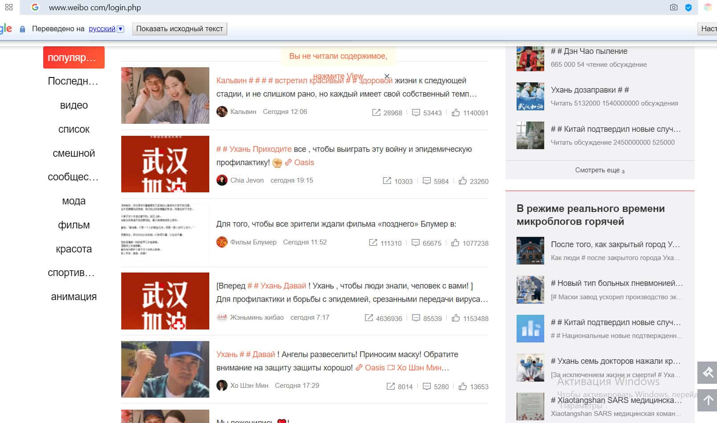Click the repost icon on Кальвин post
The height and width of the screenshot is (423, 717).
[376, 113]
